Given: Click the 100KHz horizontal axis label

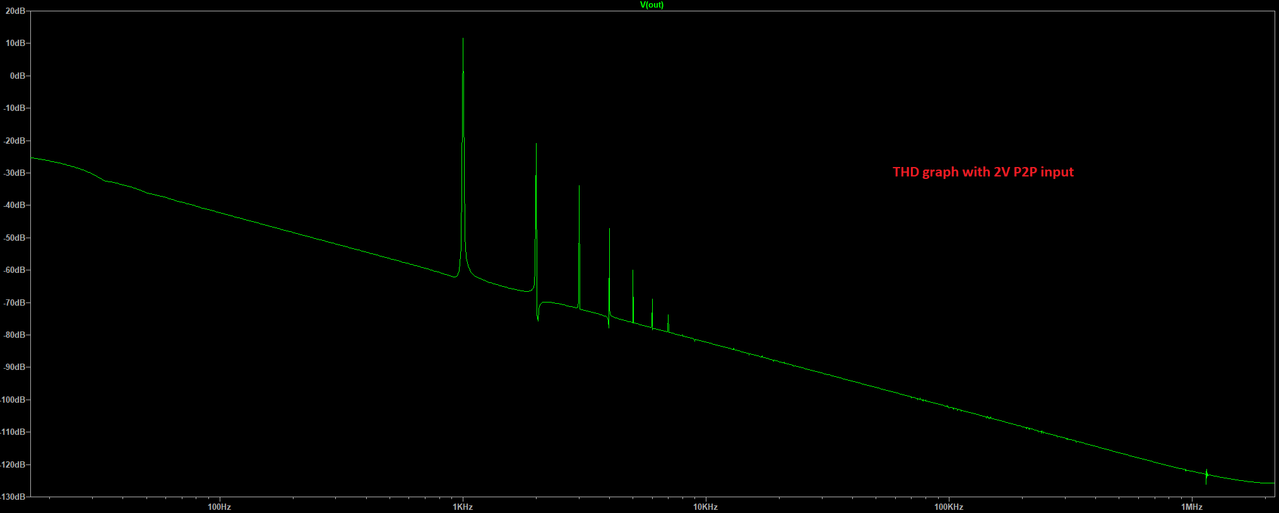Looking at the screenshot, I should (x=948, y=507).
